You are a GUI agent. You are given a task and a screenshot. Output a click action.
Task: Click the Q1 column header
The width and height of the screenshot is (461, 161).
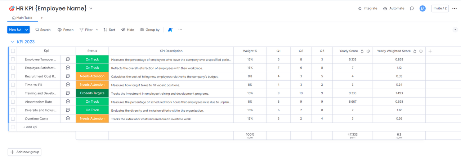(278, 51)
